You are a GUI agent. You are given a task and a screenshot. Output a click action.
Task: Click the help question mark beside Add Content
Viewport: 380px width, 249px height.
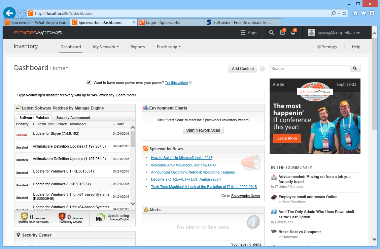[x=262, y=69]
